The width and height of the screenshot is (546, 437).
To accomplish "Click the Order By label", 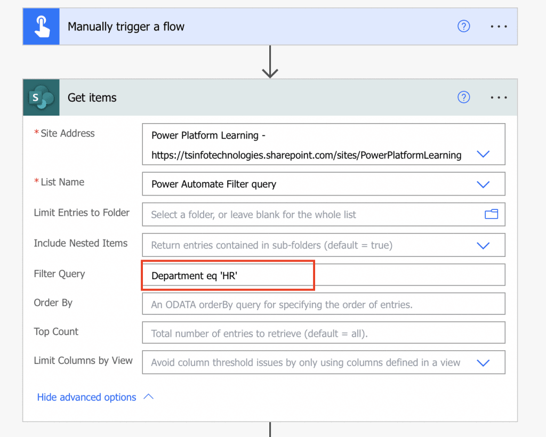I will point(53,303).
